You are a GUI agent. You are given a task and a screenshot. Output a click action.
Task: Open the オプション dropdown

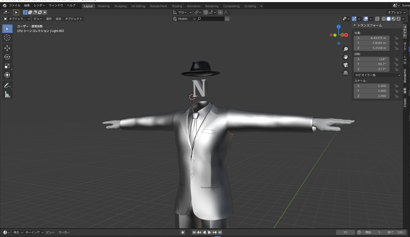coord(396,12)
